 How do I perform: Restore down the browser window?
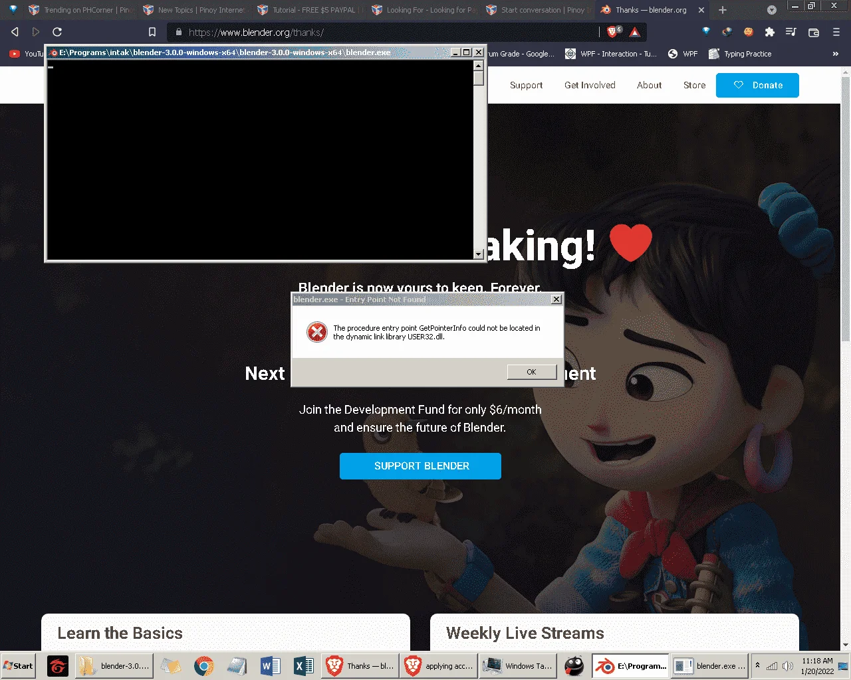pyautogui.click(x=811, y=6)
